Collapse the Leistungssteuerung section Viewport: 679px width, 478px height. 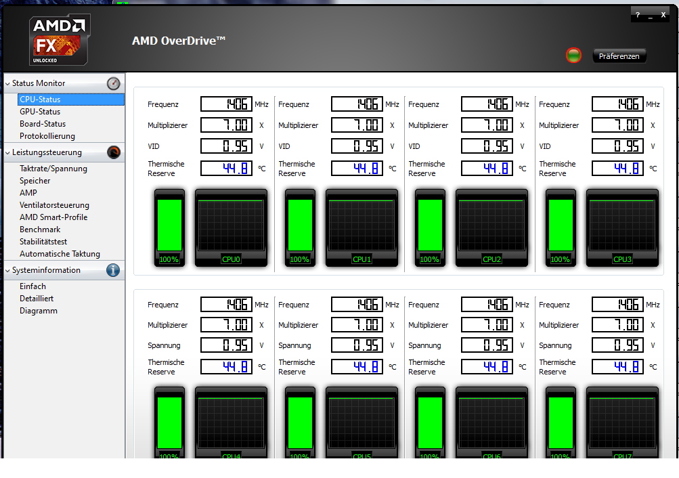coord(7,153)
